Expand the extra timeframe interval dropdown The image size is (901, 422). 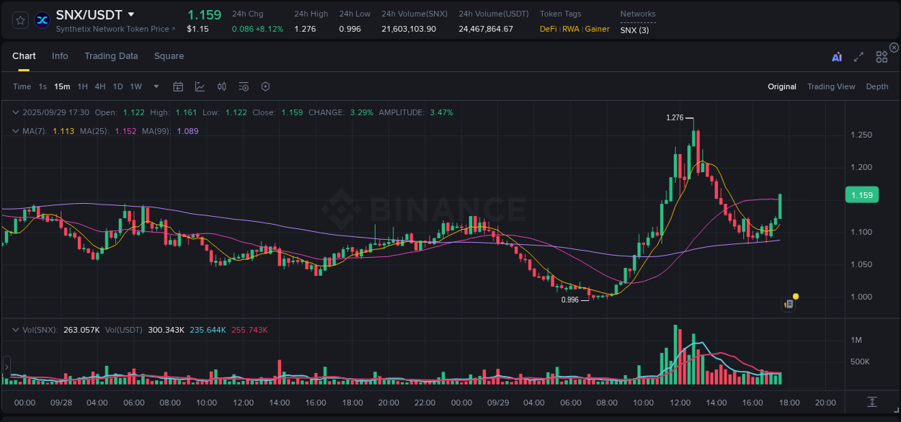[155, 86]
